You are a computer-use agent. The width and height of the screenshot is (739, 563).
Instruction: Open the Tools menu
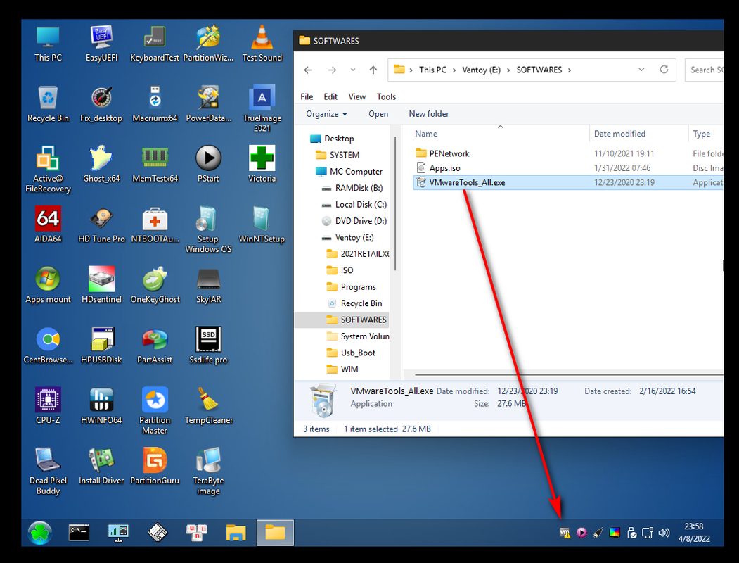386,96
